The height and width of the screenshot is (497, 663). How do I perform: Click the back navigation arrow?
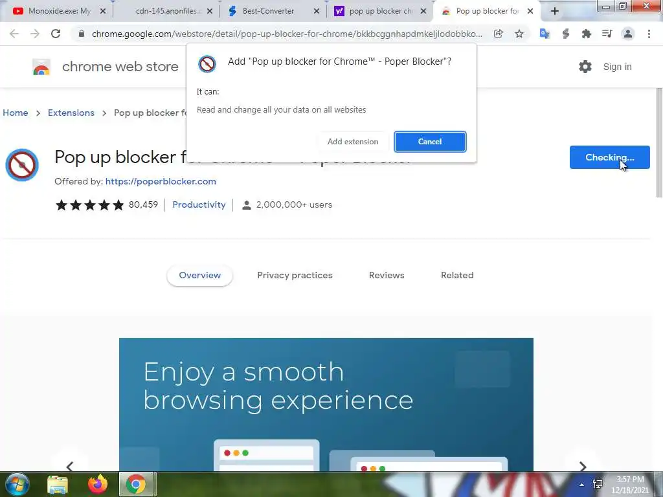[x=14, y=34]
